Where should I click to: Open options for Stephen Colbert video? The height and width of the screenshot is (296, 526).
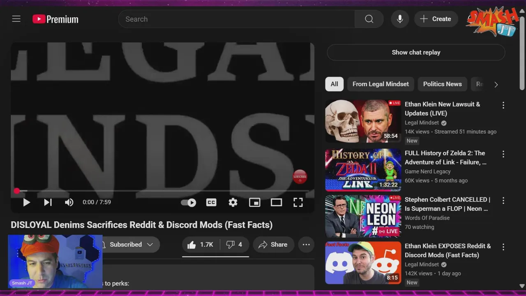[503, 201]
